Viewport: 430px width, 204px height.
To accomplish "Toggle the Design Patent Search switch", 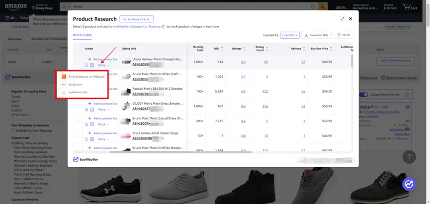I will point(363,94).
